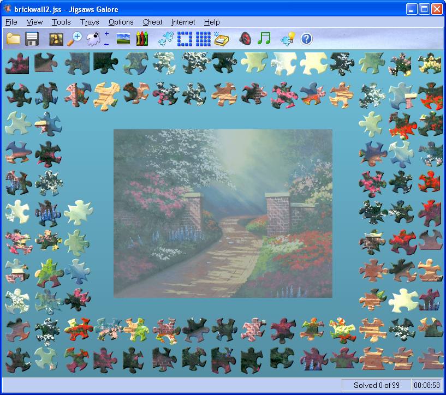Create a new tray with the tray icon
This screenshot has height=395, width=446.
[x=221, y=39]
